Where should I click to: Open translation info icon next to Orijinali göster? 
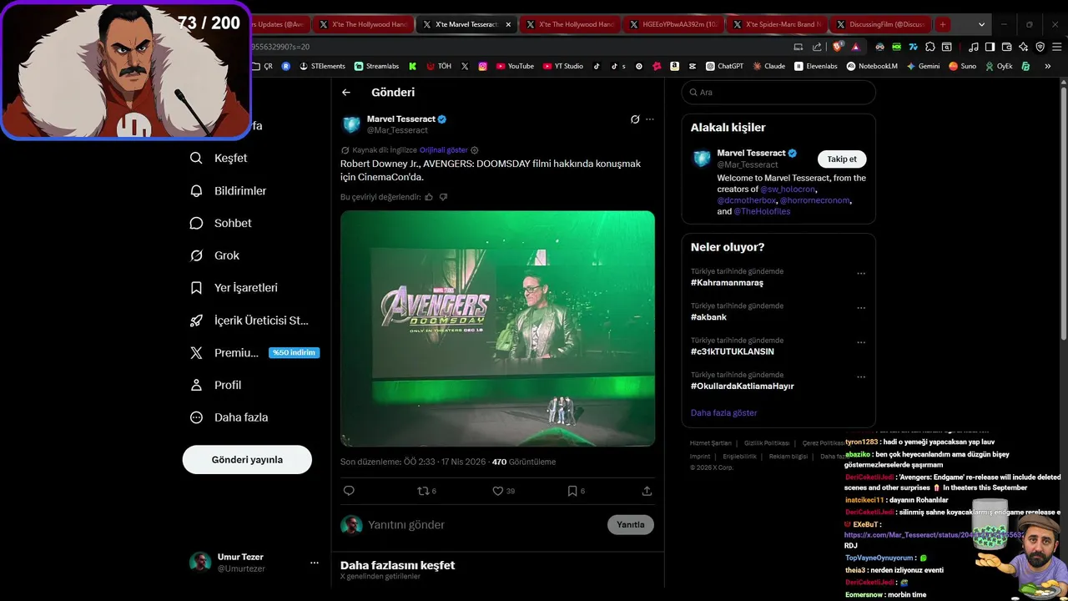tap(475, 150)
